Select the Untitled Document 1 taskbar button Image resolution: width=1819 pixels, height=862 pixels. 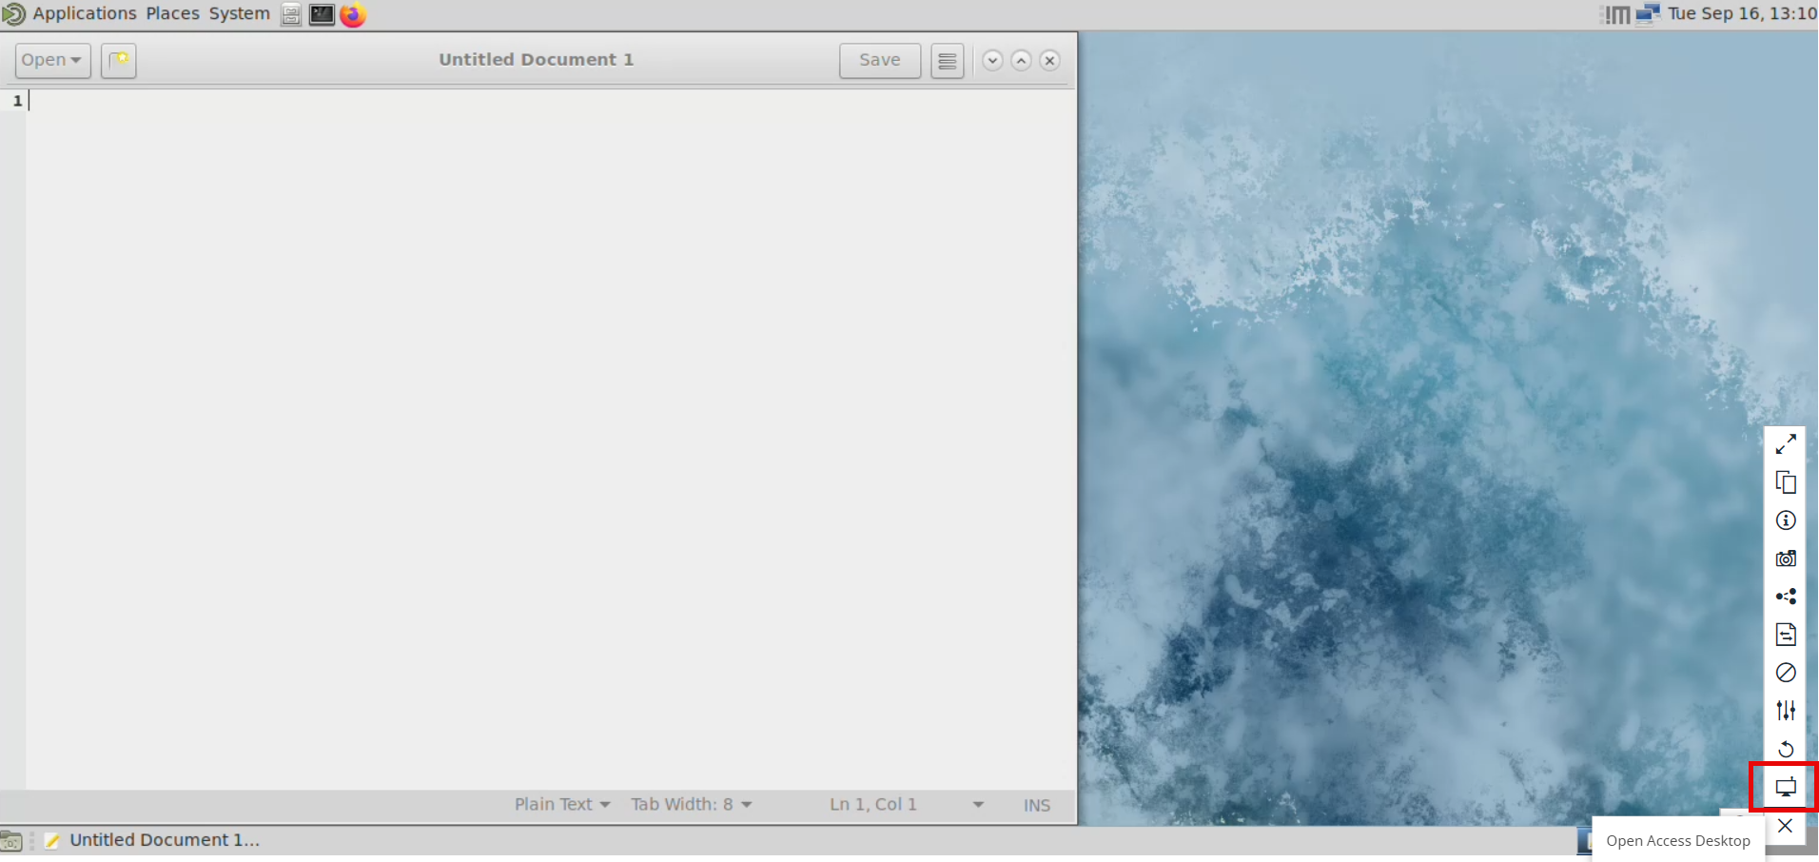pos(152,840)
